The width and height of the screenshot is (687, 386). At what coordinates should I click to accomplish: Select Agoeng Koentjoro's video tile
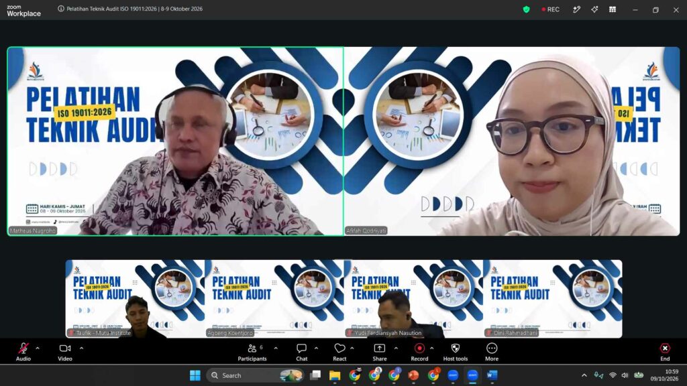[x=274, y=299]
